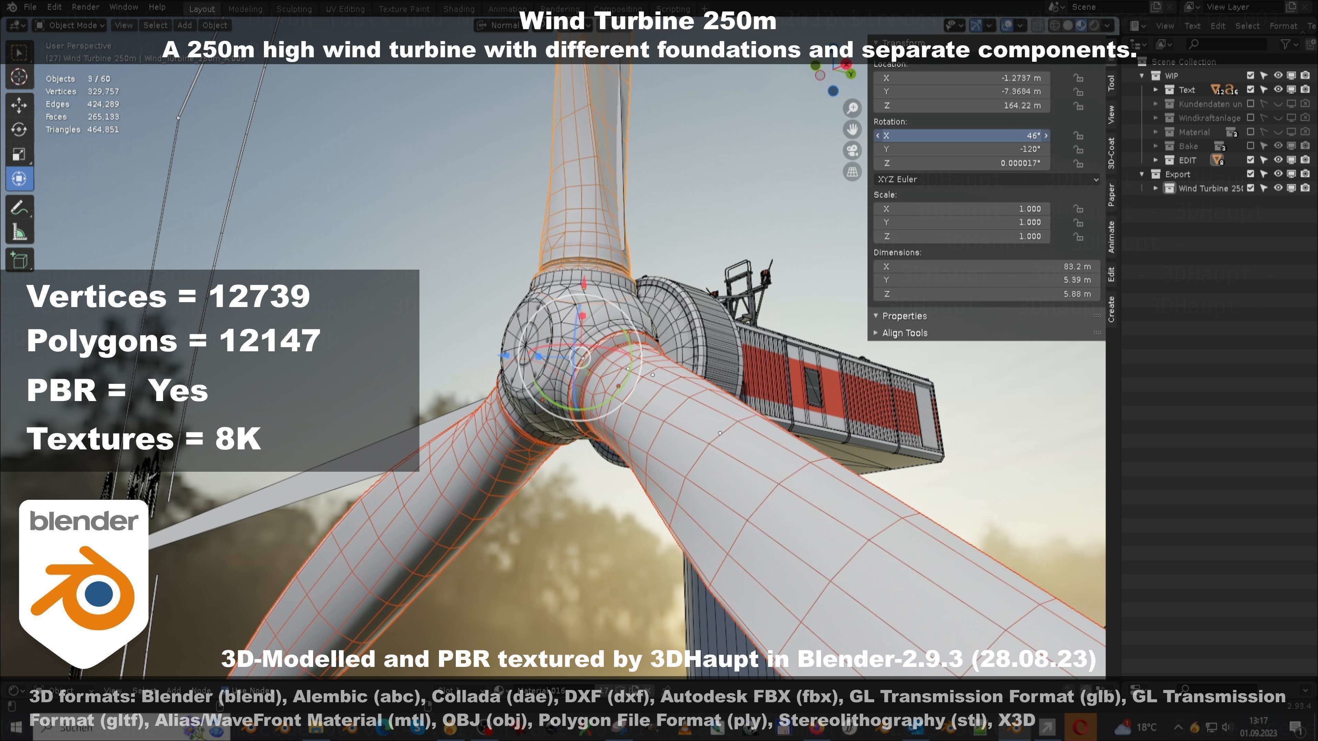Enable the Kundendaten collection checkbox
This screenshot has width=1318, height=741.
[x=1250, y=104]
